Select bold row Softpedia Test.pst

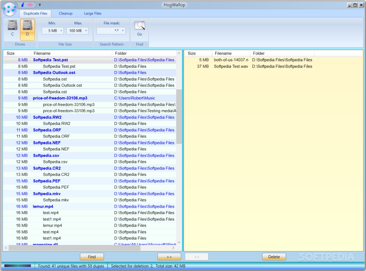90,60
